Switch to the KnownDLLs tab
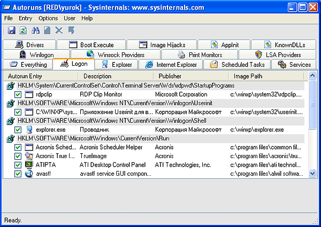321x227 pixels. coord(284,45)
